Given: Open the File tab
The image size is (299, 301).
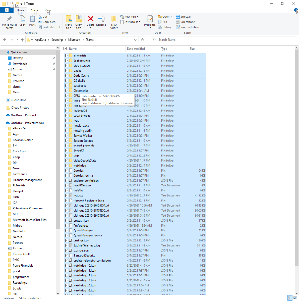Looking at the screenshot, I should click(7, 10).
